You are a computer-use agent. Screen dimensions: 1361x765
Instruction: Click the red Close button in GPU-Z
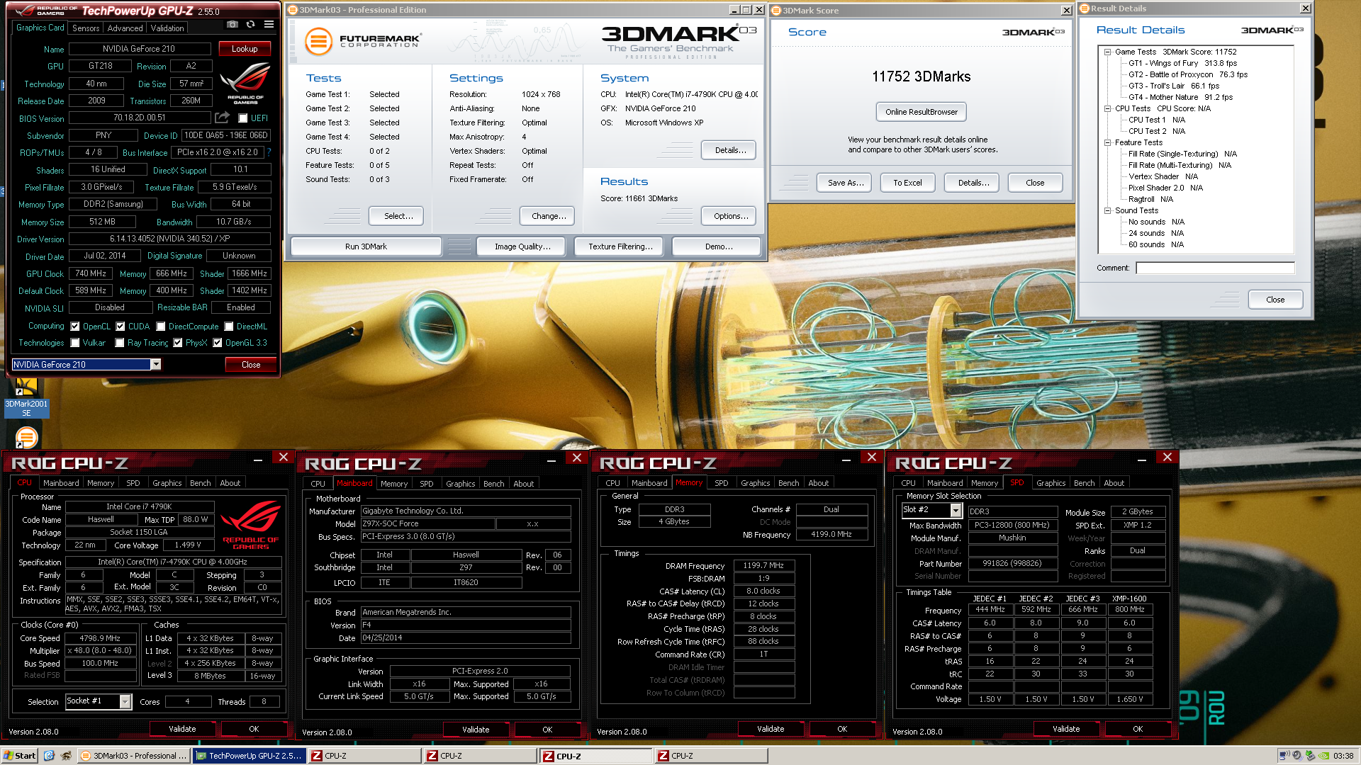251,365
